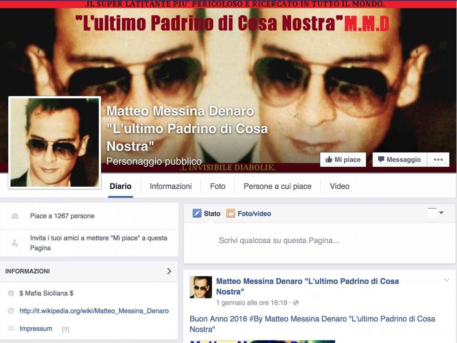Screen dimensions: 457x343
Task: Expand the INFORMAZIONI section chevron
Action: click(x=170, y=271)
